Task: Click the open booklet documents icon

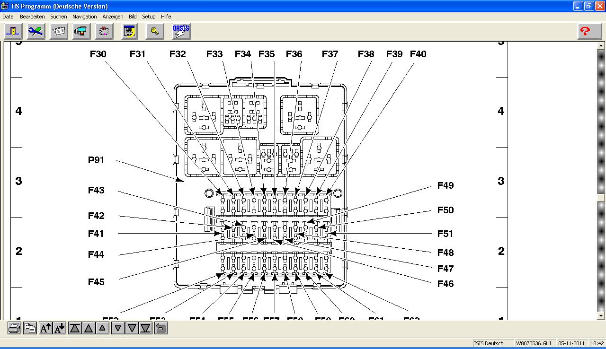Action: click(59, 31)
